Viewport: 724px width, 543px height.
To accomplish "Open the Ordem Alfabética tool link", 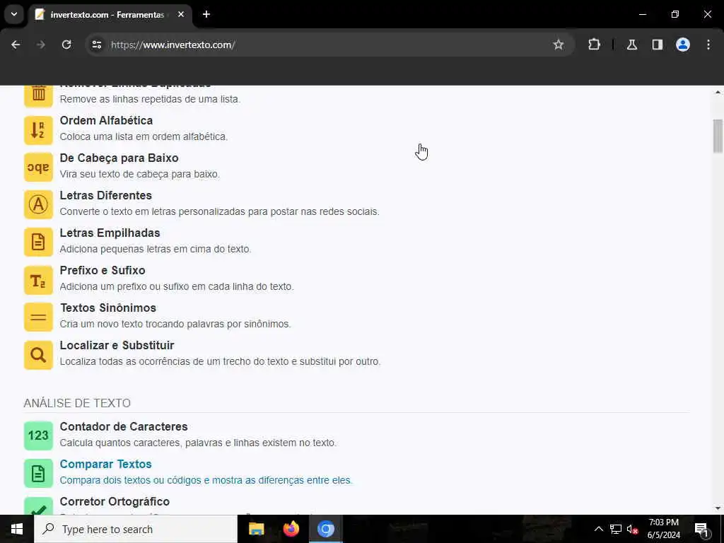I will 106,120.
